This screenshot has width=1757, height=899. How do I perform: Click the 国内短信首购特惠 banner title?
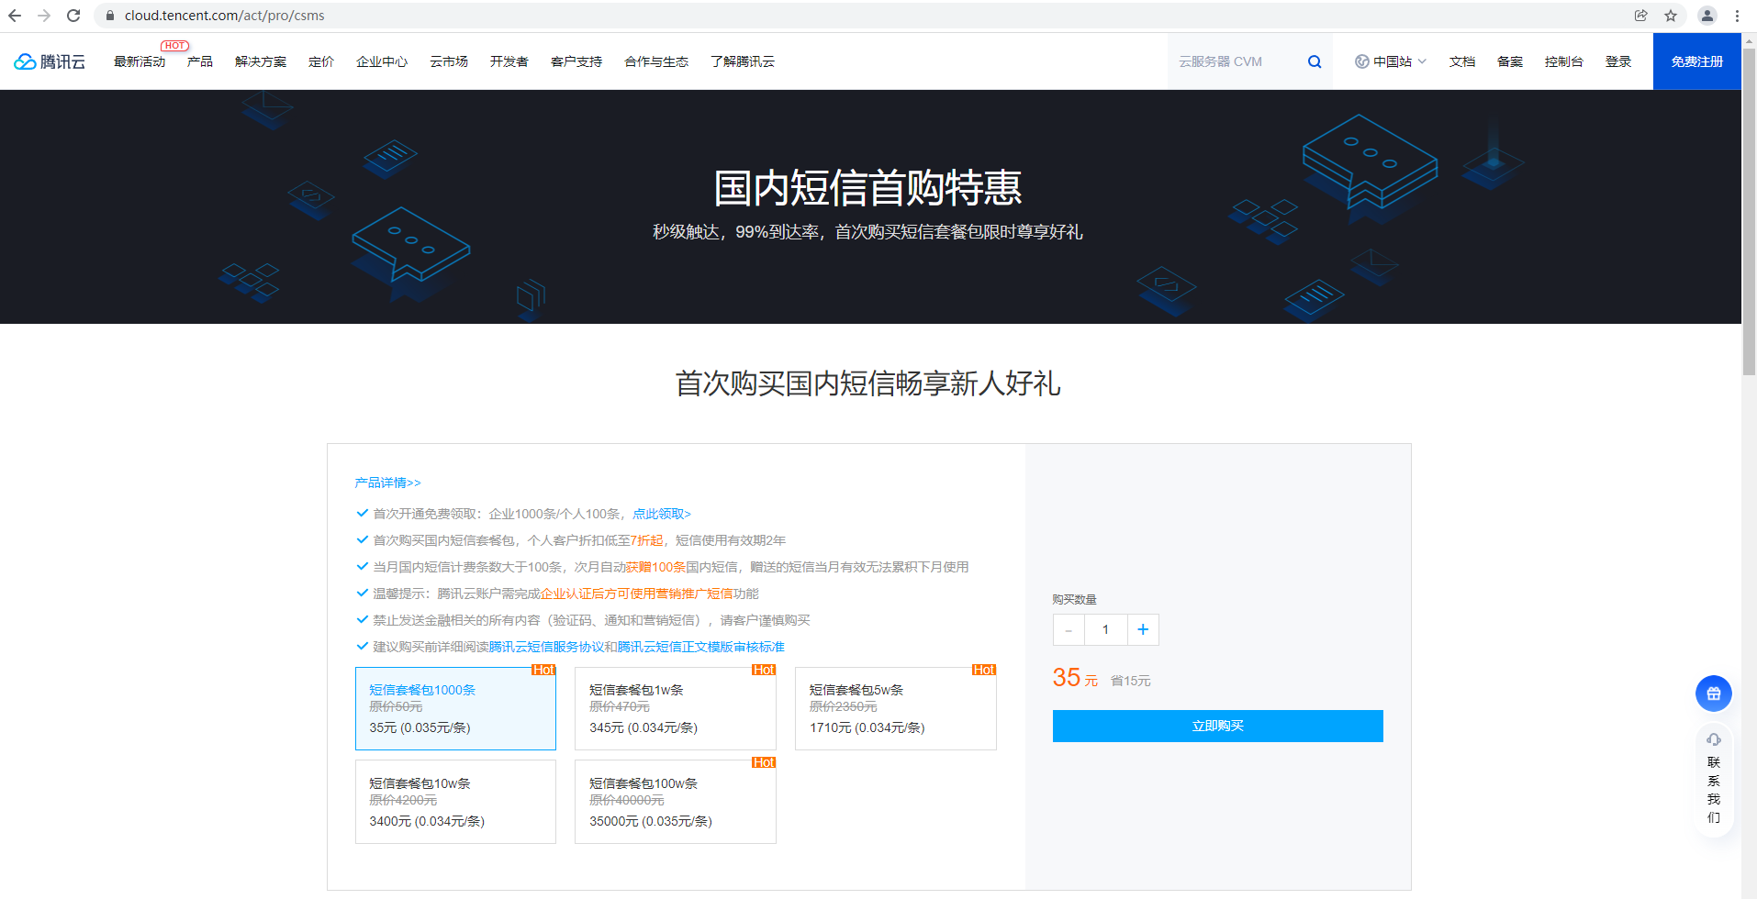pyautogui.click(x=868, y=188)
